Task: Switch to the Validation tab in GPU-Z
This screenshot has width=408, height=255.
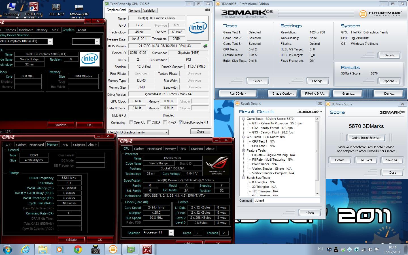Action: 150,10
